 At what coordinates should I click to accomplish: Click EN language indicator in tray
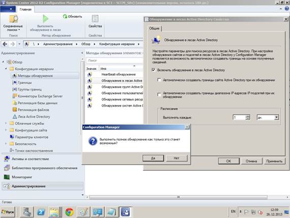(x=233, y=211)
